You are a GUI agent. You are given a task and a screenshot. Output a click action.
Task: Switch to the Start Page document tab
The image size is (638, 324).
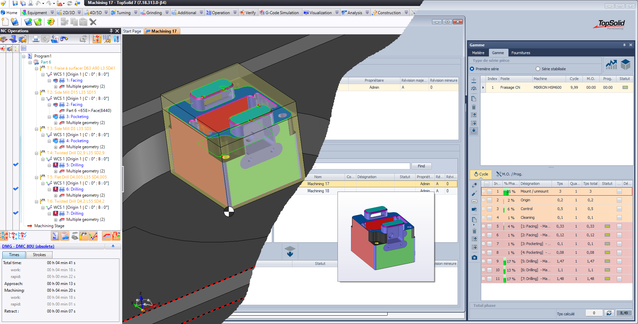click(x=132, y=31)
